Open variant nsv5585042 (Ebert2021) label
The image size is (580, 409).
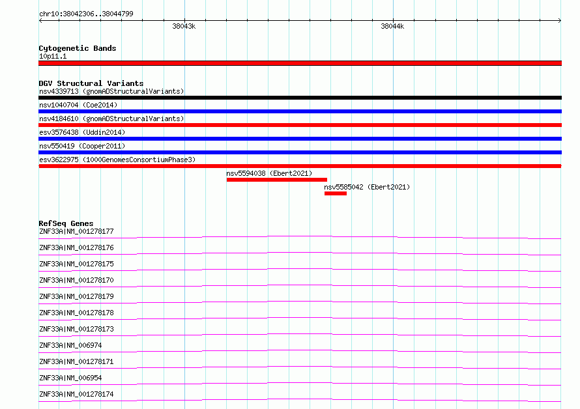pyautogui.click(x=367, y=187)
